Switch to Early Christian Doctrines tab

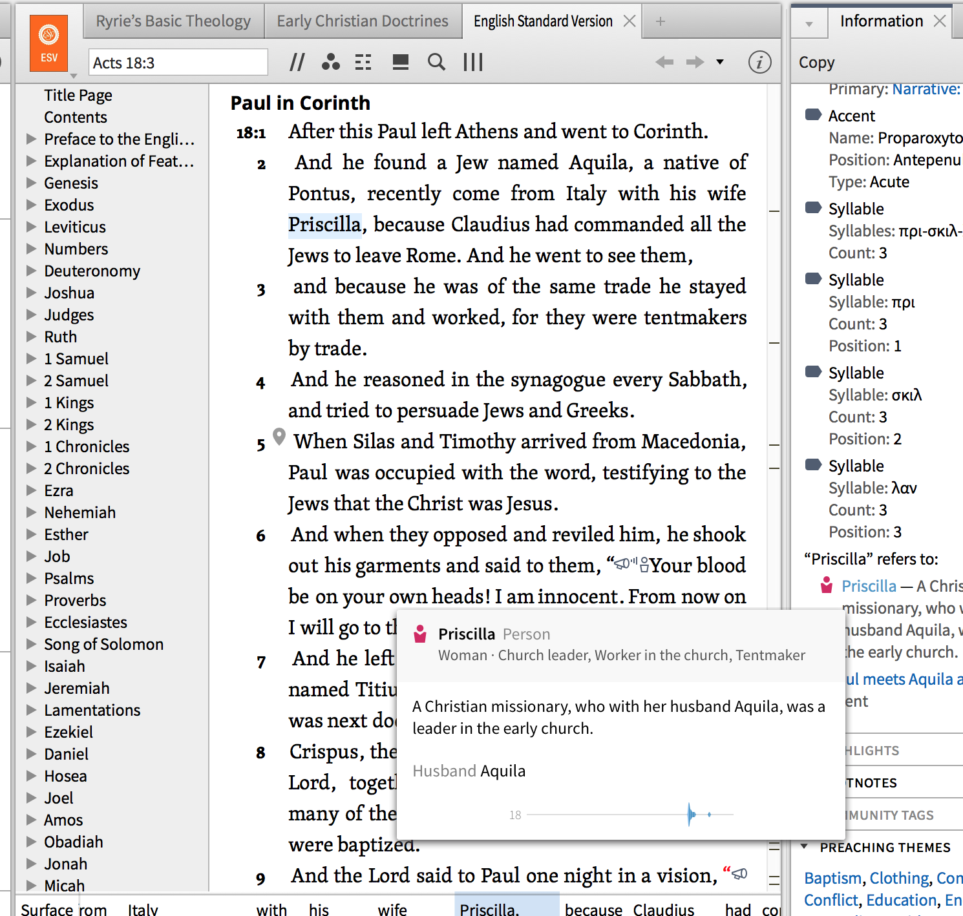click(363, 21)
